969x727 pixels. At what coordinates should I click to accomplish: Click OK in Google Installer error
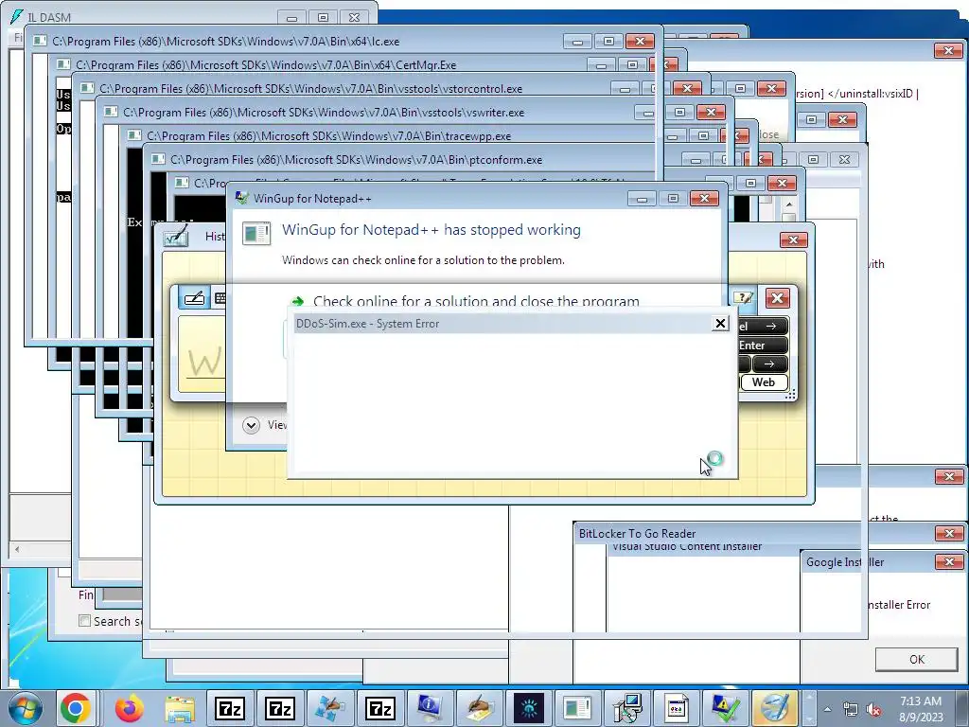click(916, 659)
